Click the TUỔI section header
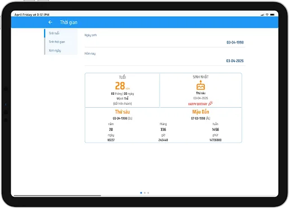289x208 pixels. pyautogui.click(x=122, y=77)
